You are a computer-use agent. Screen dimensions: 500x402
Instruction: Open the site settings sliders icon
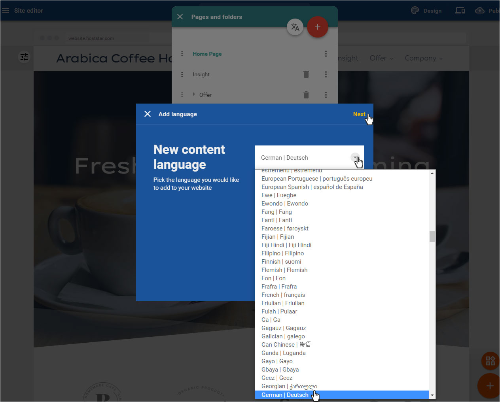(24, 57)
